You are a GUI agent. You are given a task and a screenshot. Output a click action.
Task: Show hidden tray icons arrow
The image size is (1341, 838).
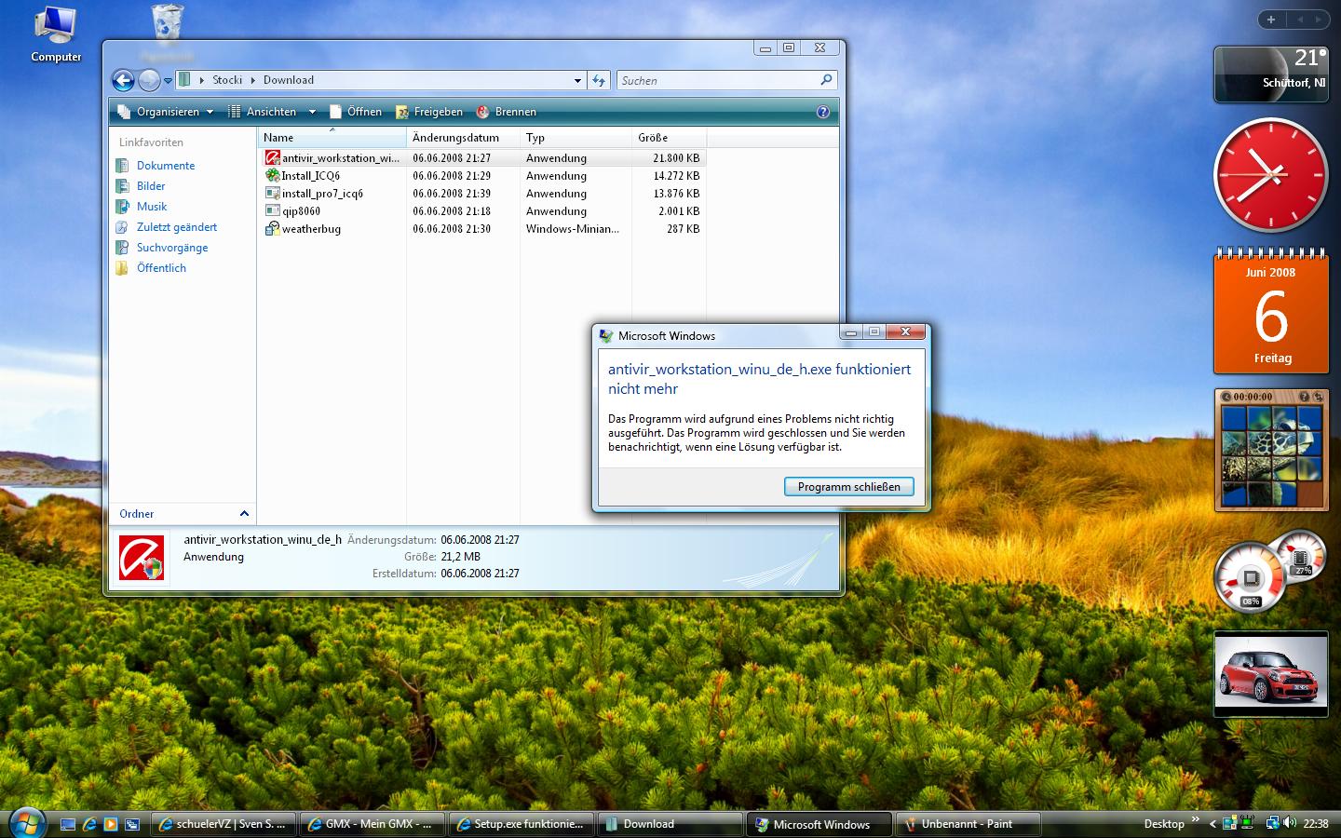1212,824
